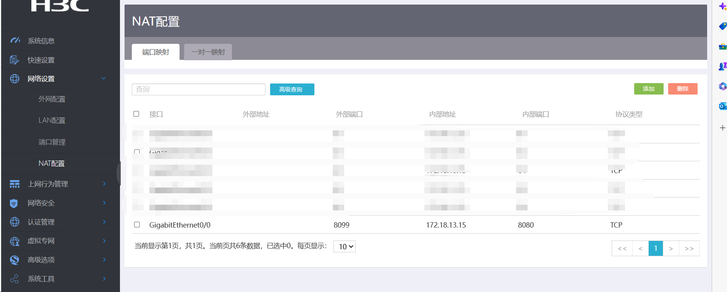Click the 高级查询 button

click(x=292, y=89)
